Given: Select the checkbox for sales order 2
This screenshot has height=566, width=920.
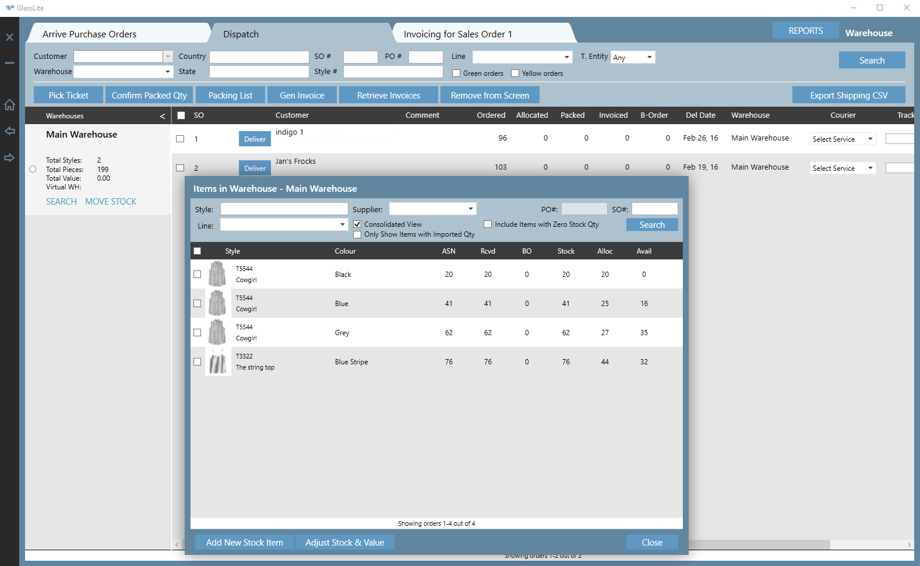Looking at the screenshot, I should coord(180,168).
